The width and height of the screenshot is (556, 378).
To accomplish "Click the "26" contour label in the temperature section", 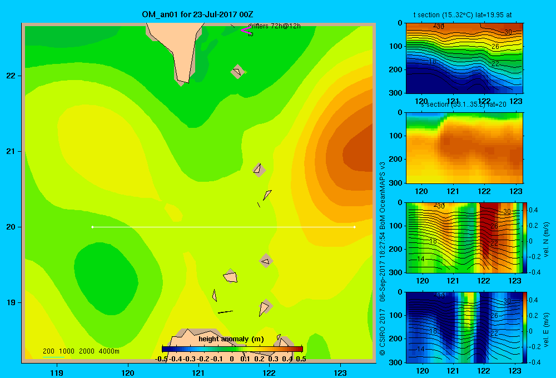I will point(495,47).
